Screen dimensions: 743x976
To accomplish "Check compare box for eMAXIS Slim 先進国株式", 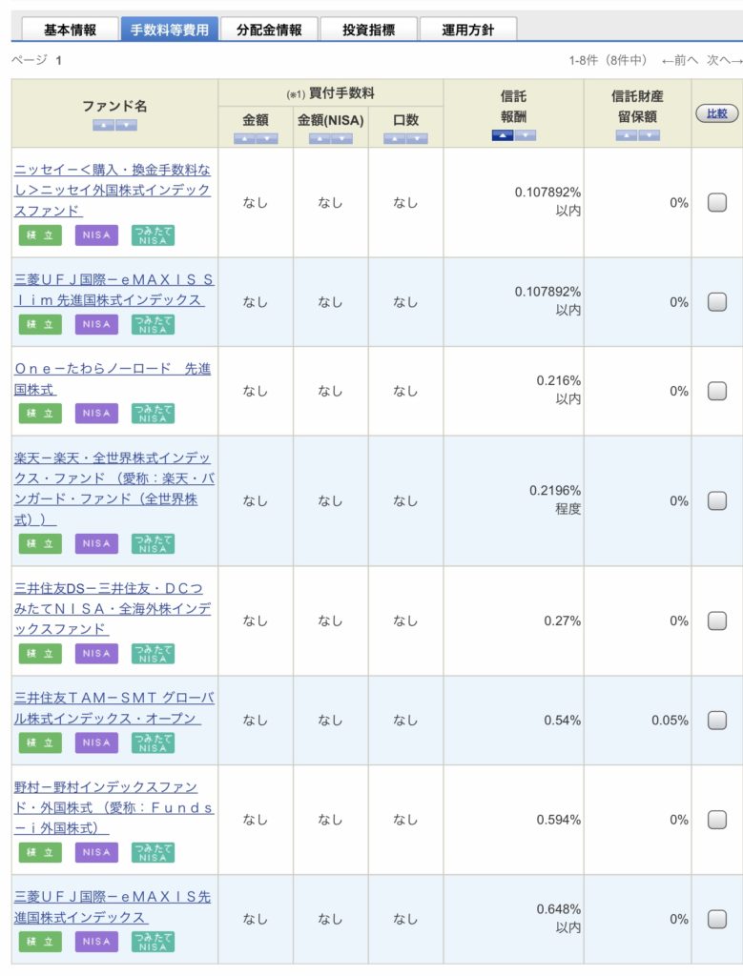I will (717, 302).
